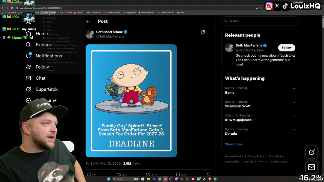This screenshot has height=182, width=324.
Task: Click Show more under What's happening
Action: [x=234, y=144]
